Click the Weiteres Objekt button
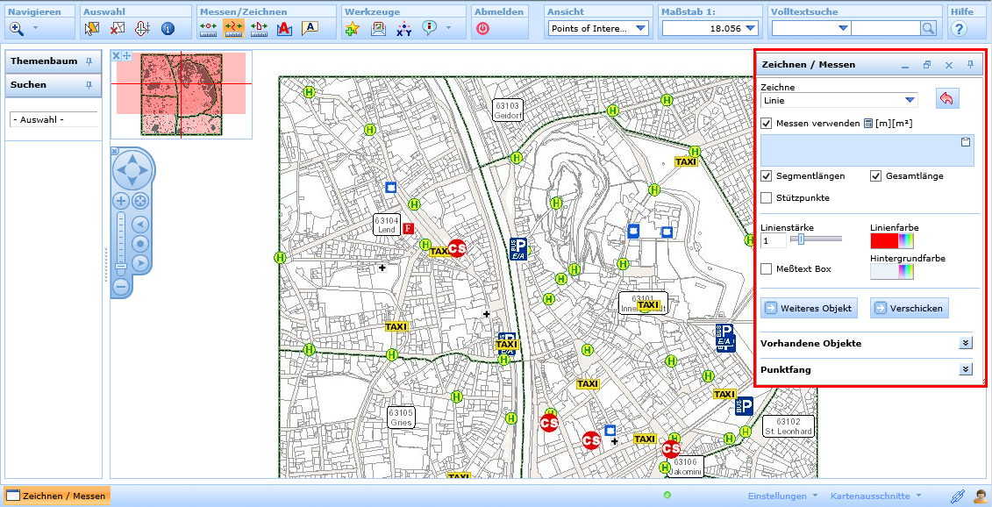Image resolution: width=992 pixels, height=507 pixels. pos(809,308)
